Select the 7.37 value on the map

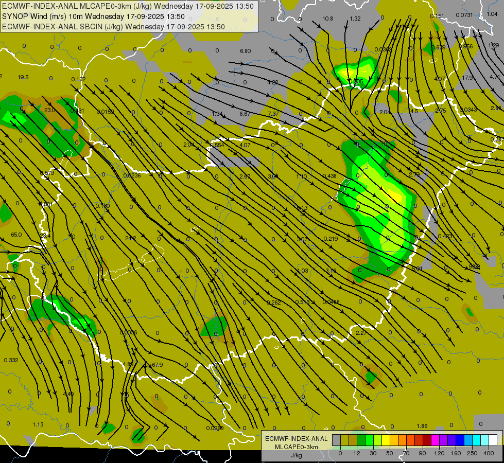tap(273, 114)
